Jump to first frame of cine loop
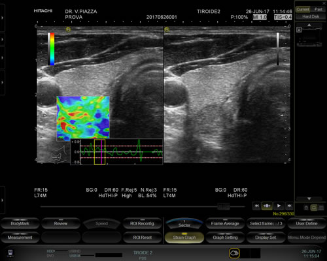327x261 pixels. pos(256,206)
